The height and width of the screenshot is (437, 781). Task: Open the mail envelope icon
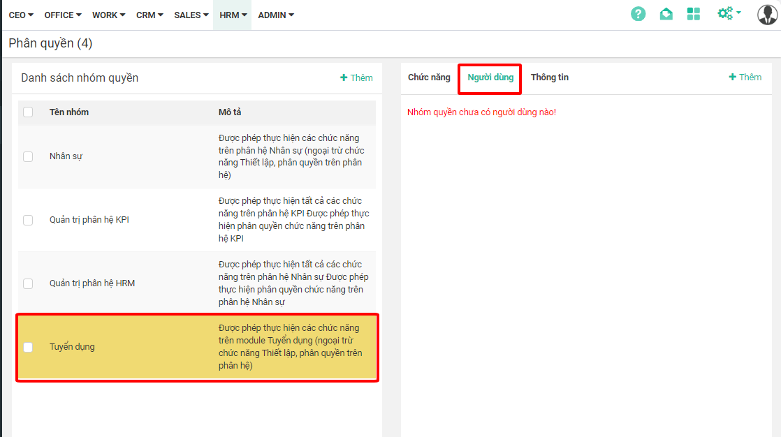(666, 14)
